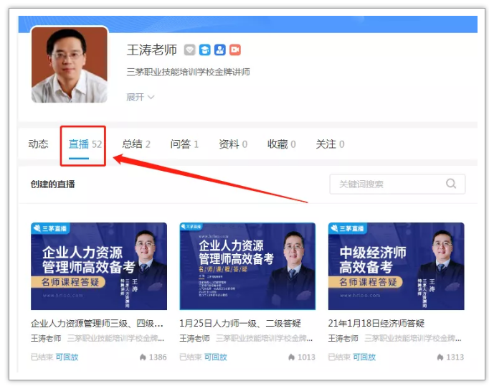Click the text 三茅职业技能培训学校金牌讲师
The width and height of the screenshot is (489, 389).
pyautogui.click(x=188, y=72)
